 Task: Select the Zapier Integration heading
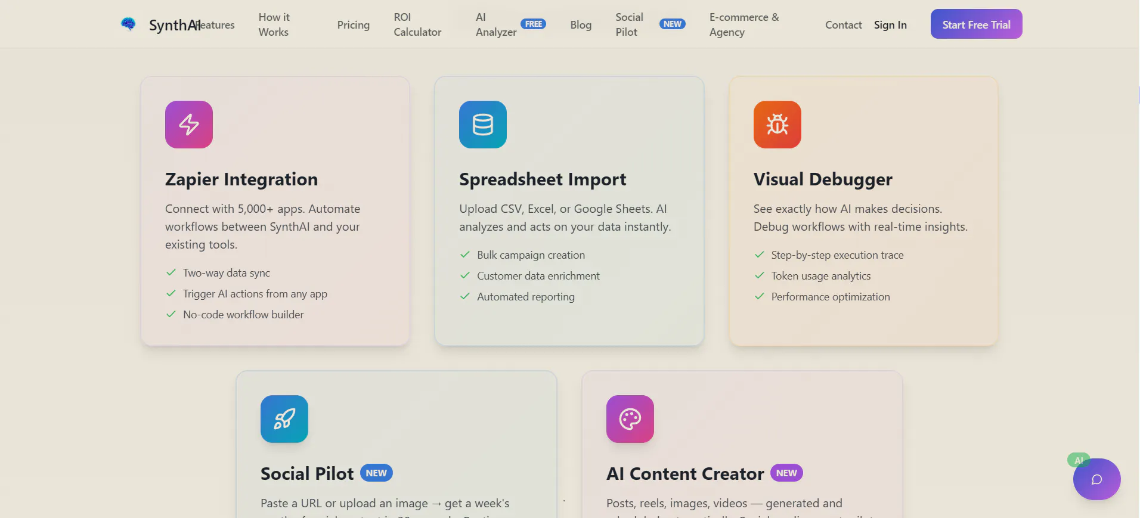241,179
